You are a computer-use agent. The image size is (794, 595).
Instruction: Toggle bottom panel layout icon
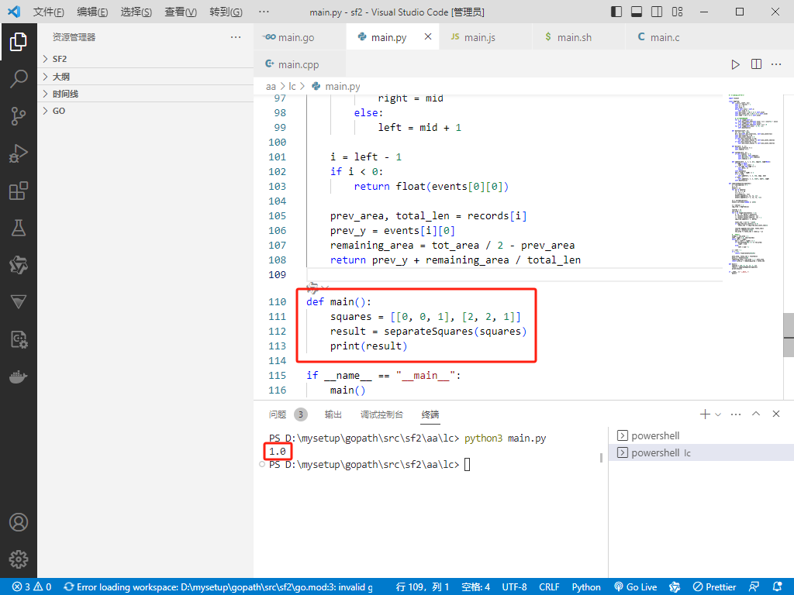point(637,12)
